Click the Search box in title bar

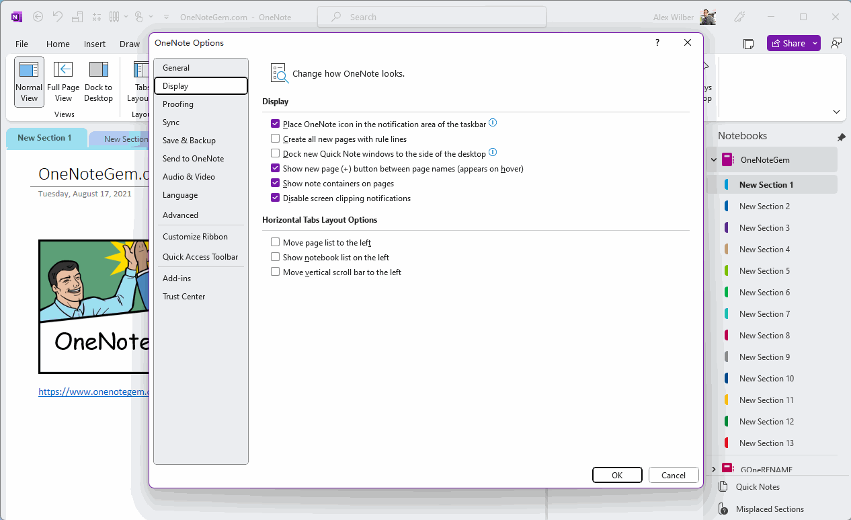(x=432, y=17)
